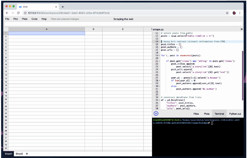Close the scrape.py editor panel

[x=242, y=29]
